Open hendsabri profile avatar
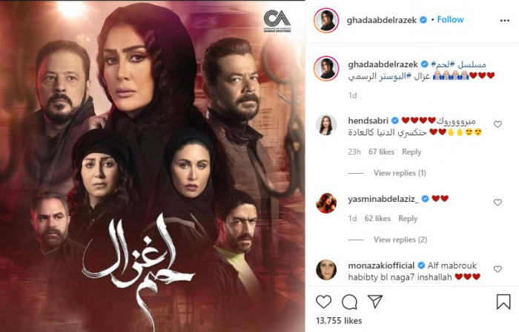 pyautogui.click(x=326, y=126)
